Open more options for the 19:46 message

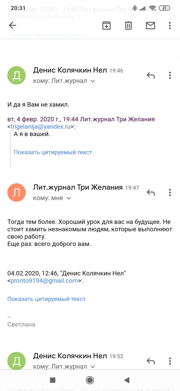pyautogui.click(x=170, y=75)
